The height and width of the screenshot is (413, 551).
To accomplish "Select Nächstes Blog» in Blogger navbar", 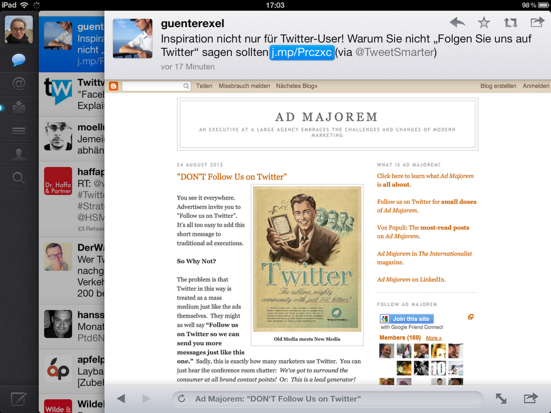I will click(x=297, y=86).
